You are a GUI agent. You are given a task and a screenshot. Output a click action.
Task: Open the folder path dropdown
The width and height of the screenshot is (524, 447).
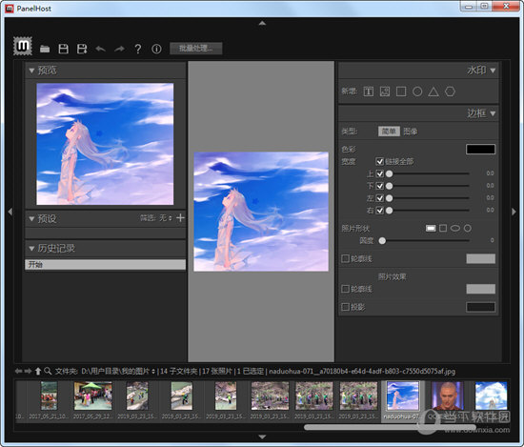[153, 372]
